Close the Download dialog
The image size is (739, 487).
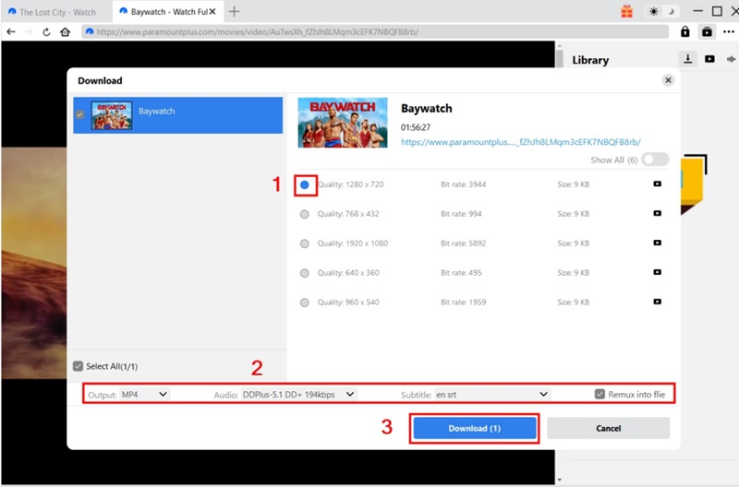click(668, 80)
